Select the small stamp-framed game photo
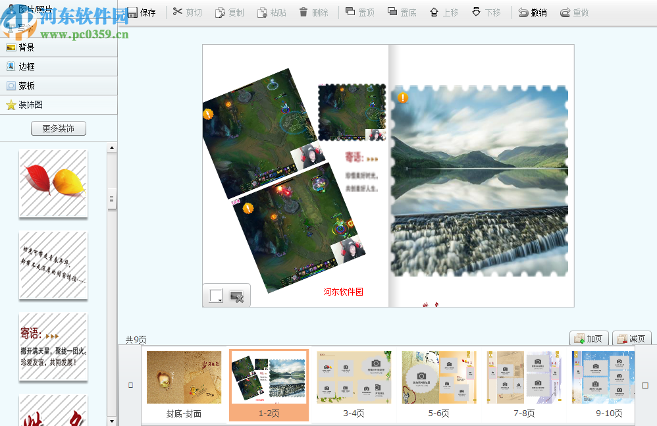657x426 pixels. coord(352,112)
